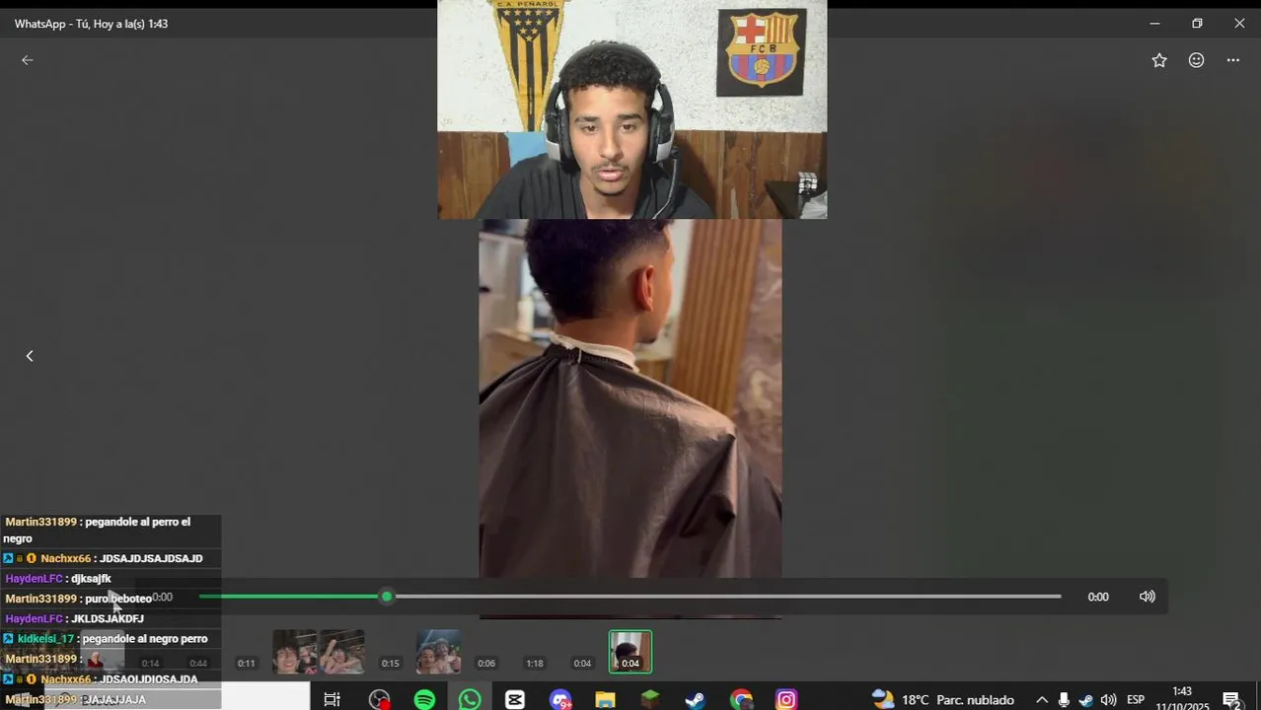Open the photo thumbnail left of 0:15
The width and height of the screenshot is (1261, 710).
coord(342,652)
